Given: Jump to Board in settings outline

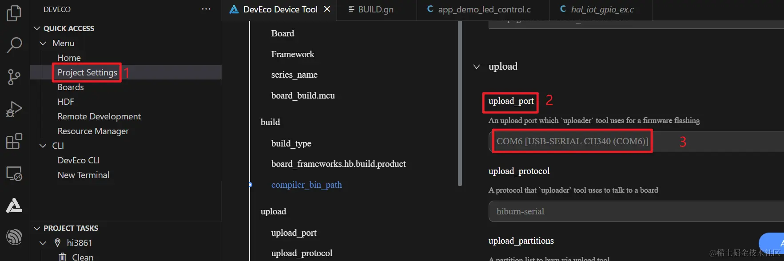Looking at the screenshot, I should coord(283,33).
